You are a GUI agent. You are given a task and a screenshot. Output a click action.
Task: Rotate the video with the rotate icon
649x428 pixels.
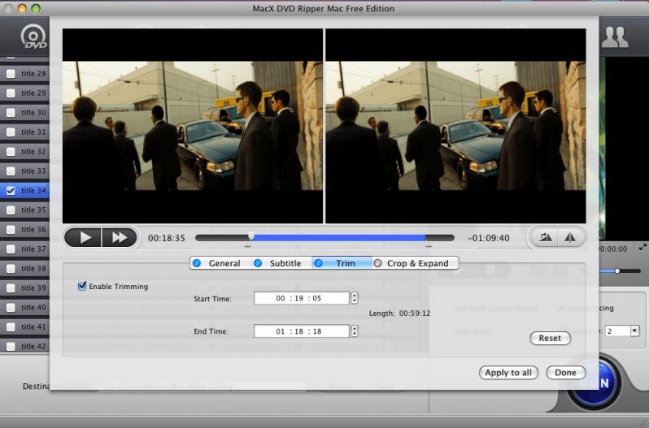coord(545,237)
